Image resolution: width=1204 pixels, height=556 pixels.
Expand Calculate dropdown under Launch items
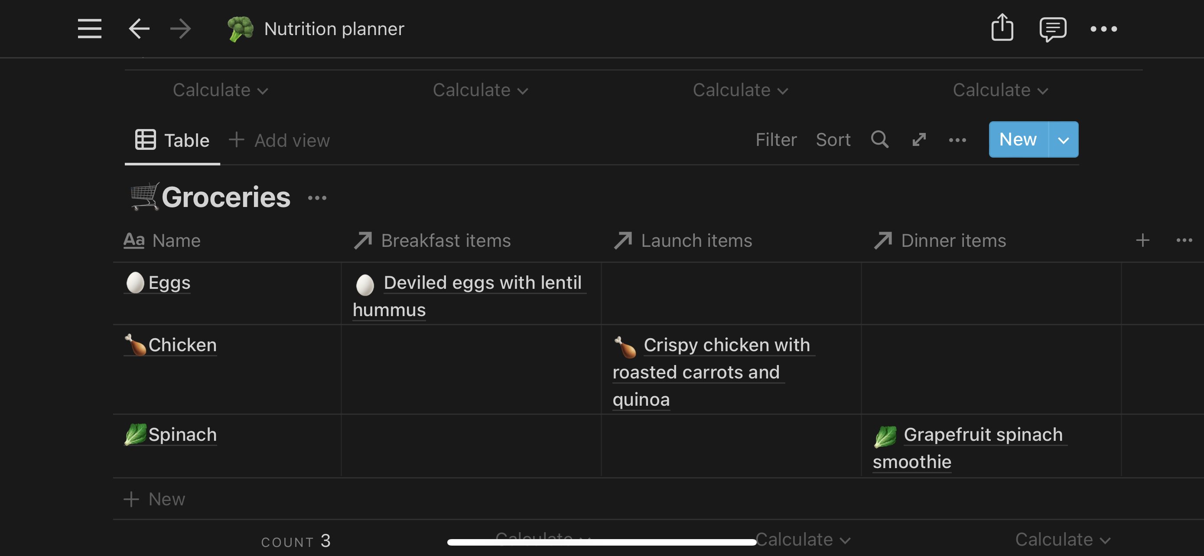(x=803, y=540)
